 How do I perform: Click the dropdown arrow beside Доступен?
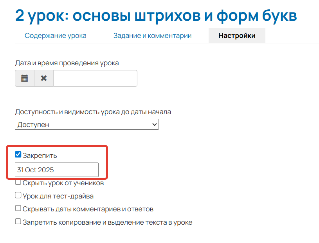point(154,124)
